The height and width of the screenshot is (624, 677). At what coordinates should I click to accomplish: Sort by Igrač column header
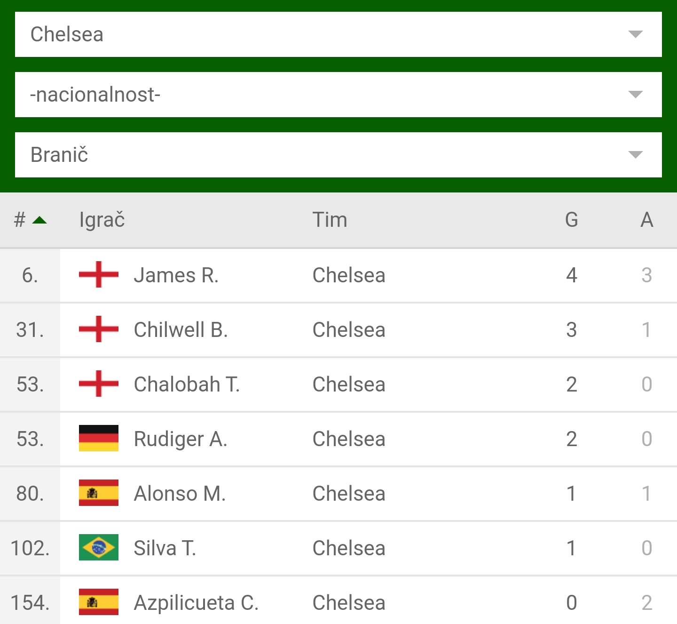click(102, 220)
